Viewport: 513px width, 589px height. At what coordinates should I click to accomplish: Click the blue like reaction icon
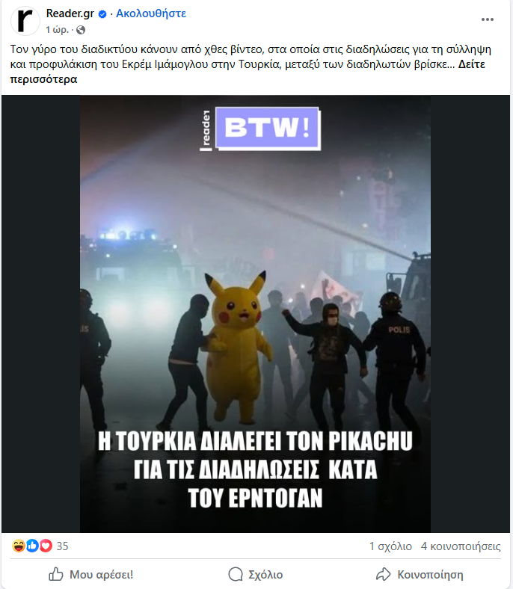click(32, 546)
